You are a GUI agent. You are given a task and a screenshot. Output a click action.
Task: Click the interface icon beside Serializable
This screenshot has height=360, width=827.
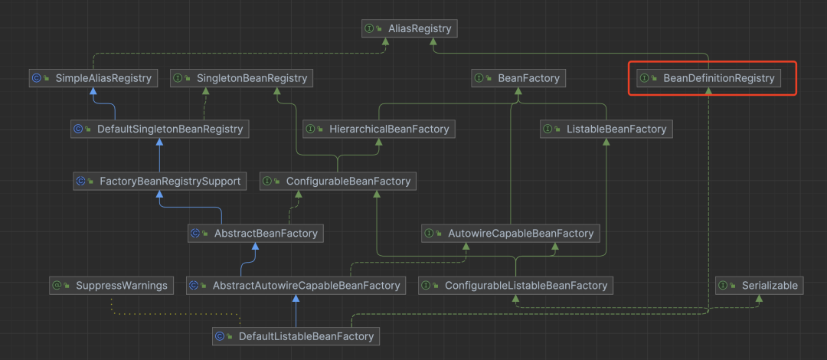coord(723,286)
